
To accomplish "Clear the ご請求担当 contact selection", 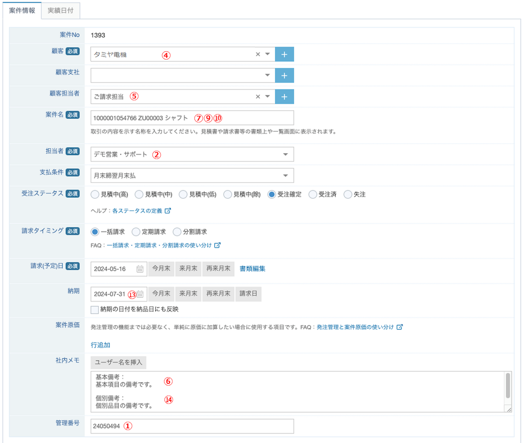I will 258,97.
